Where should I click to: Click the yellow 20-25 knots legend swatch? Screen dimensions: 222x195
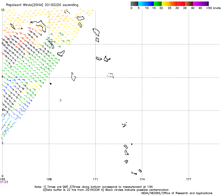[166, 4]
